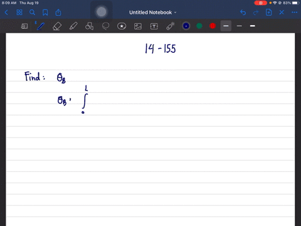
Task: Select the Image insert tool
Action: click(x=138, y=26)
